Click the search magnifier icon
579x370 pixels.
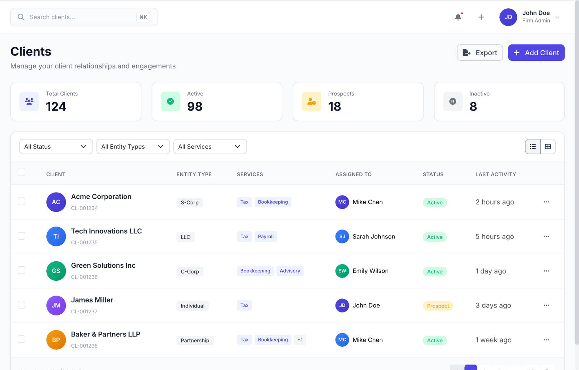pyautogui.click(x=21, y=17)
